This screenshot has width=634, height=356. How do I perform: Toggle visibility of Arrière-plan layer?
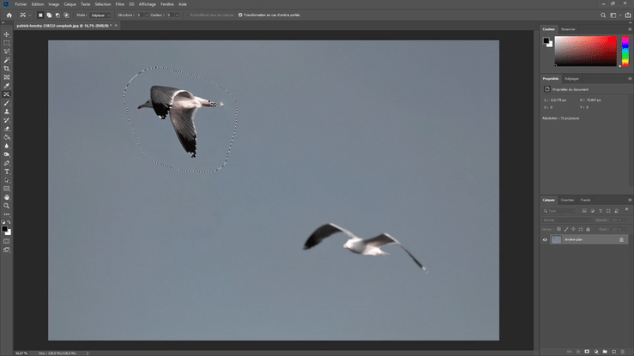[x=545, y=239]
